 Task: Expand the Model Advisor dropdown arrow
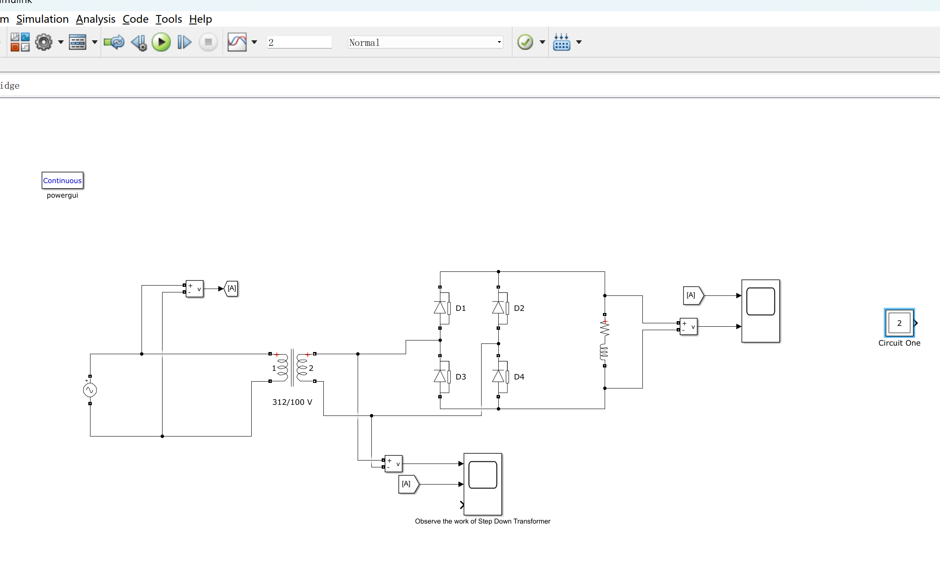click(542, 42)
